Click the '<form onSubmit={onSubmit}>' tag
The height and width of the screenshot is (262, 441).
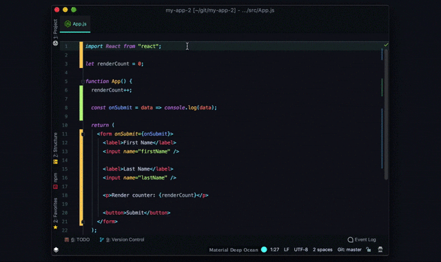point(135,134)
